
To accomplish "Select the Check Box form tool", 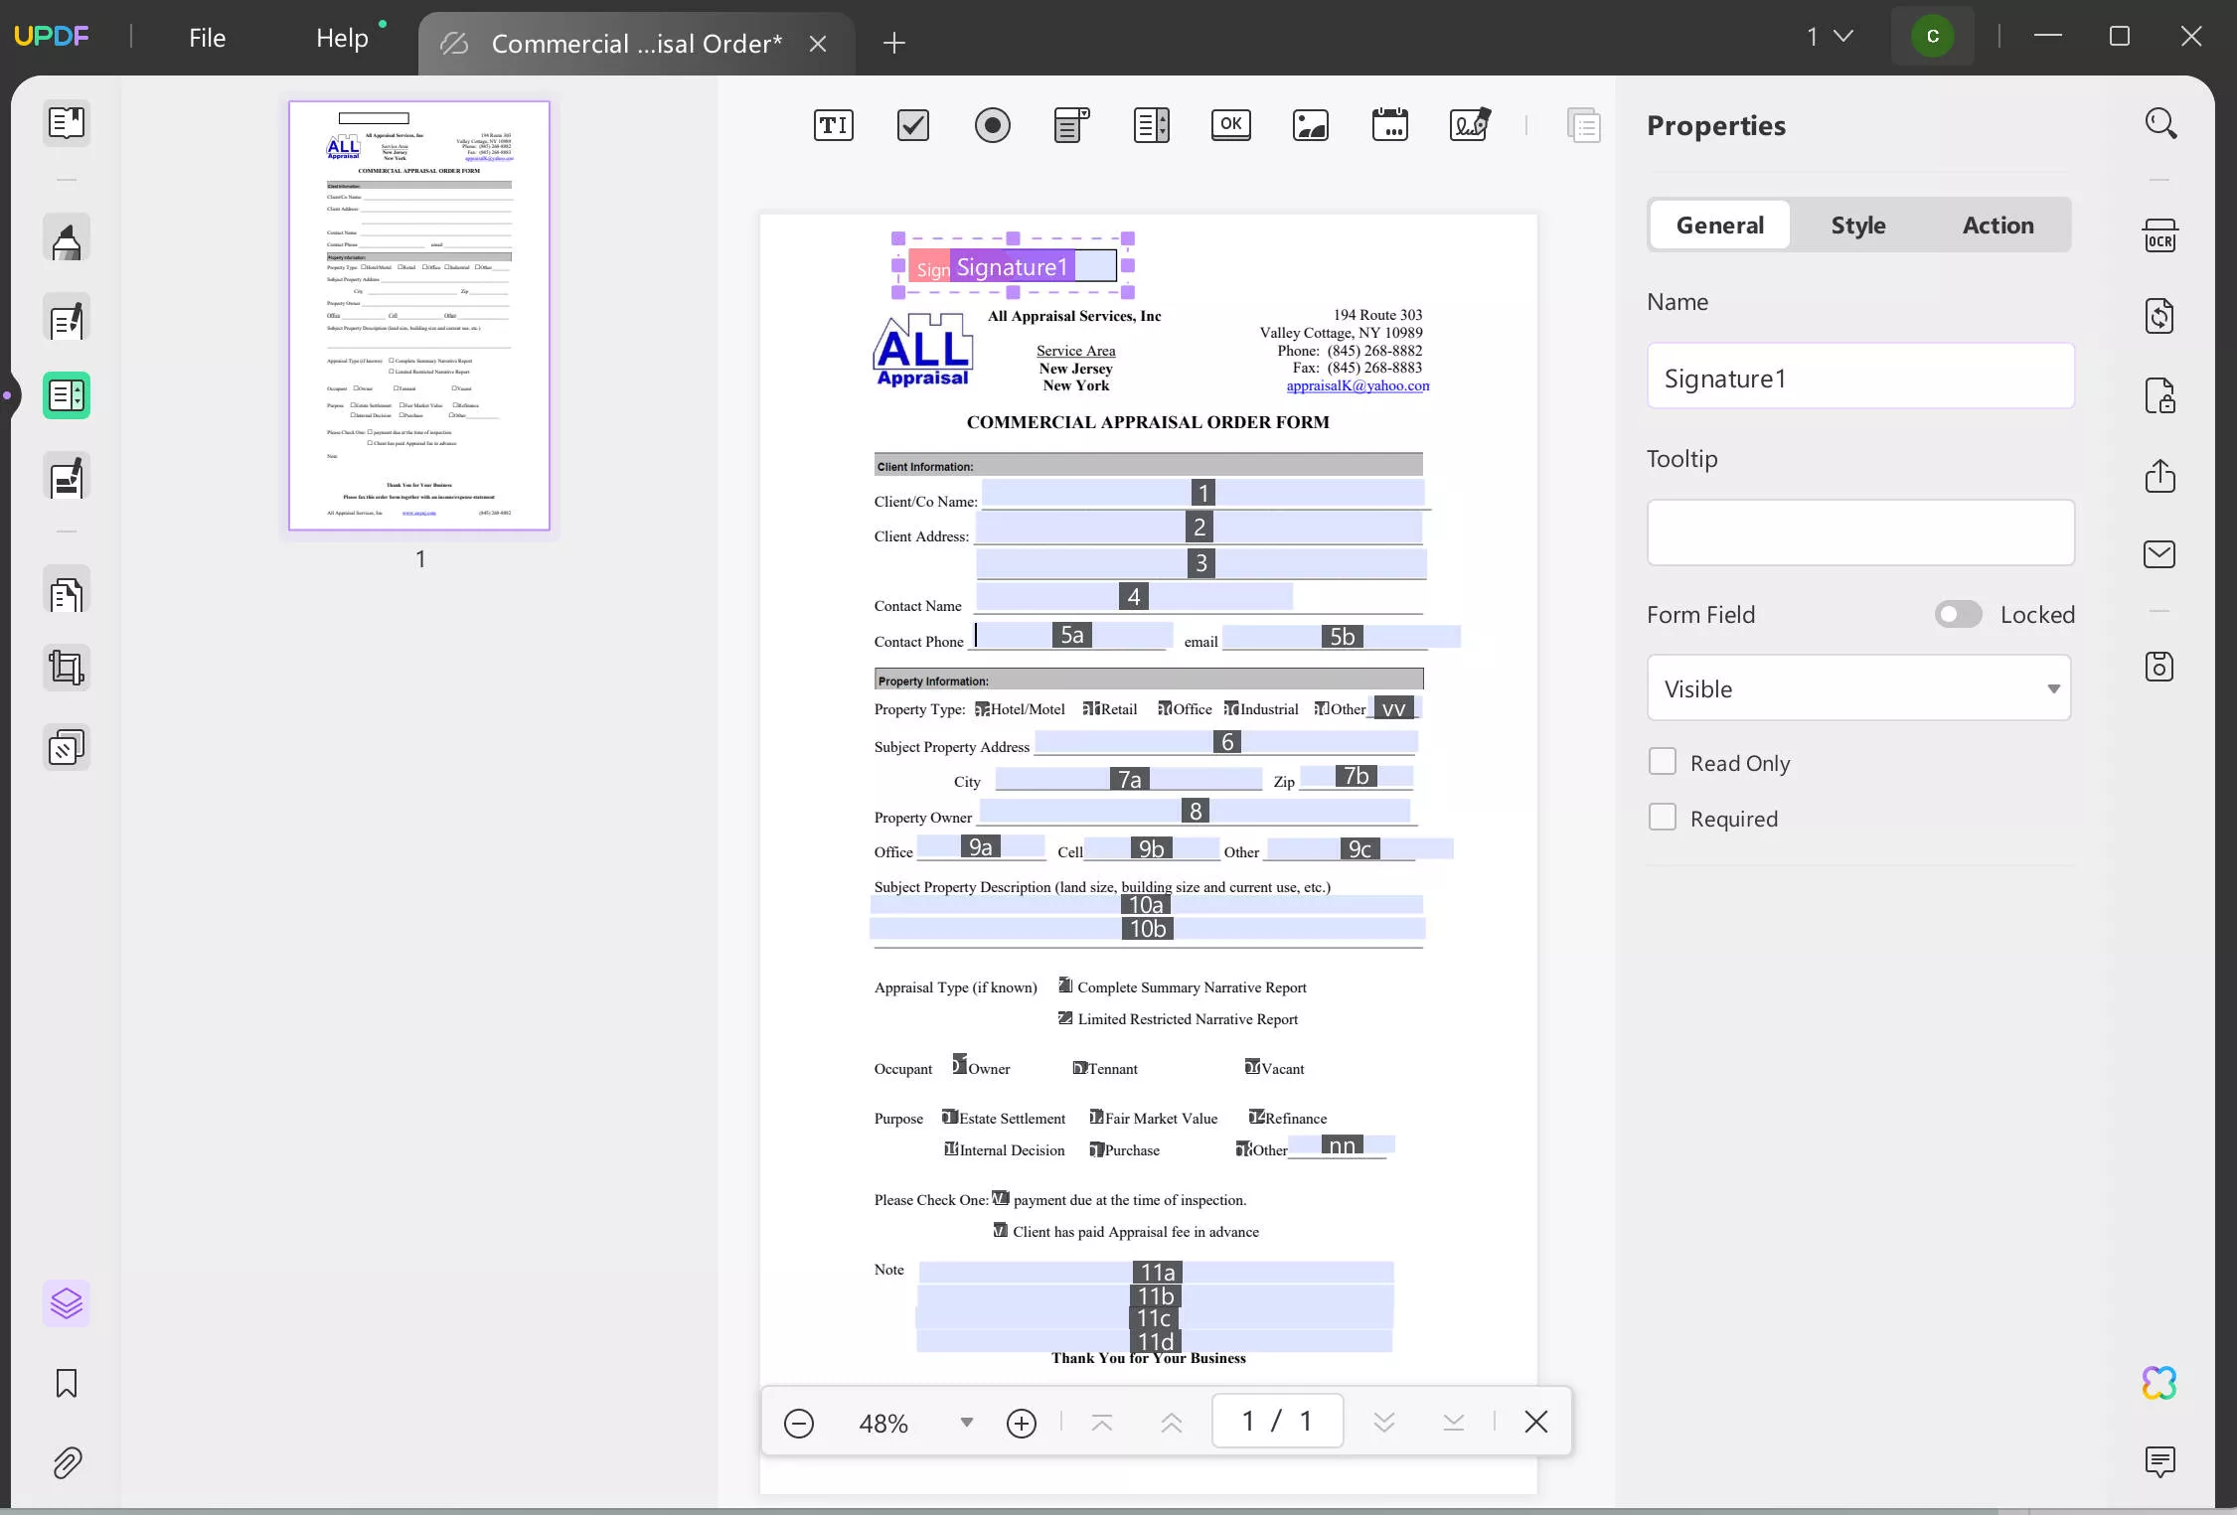I will [912, 125].
